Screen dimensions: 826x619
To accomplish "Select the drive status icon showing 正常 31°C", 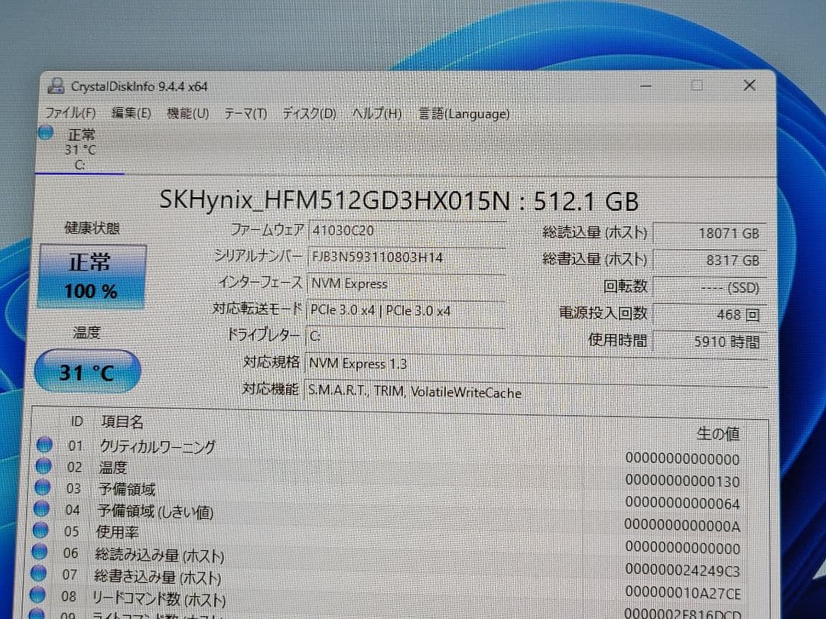I will 45,134.
